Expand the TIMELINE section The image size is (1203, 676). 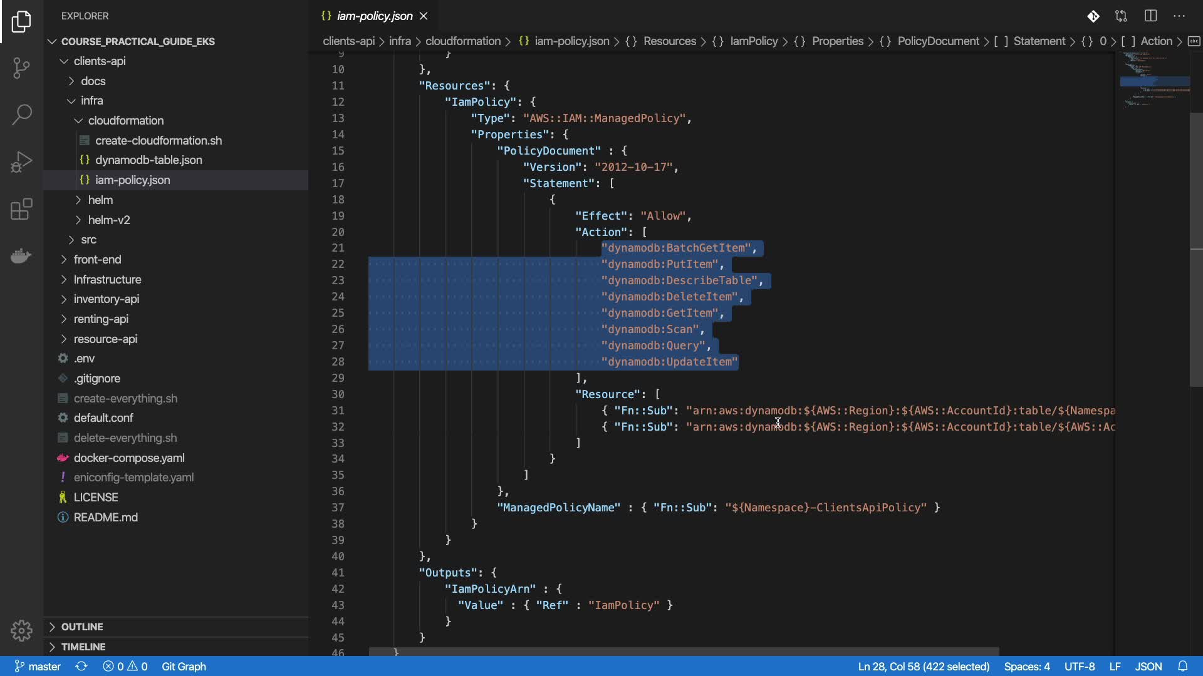pos(83,647)
